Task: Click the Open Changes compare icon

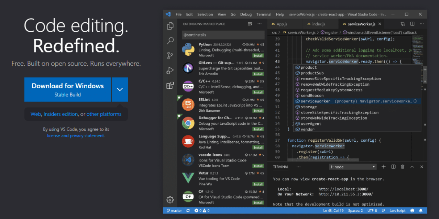Action: 402,24
